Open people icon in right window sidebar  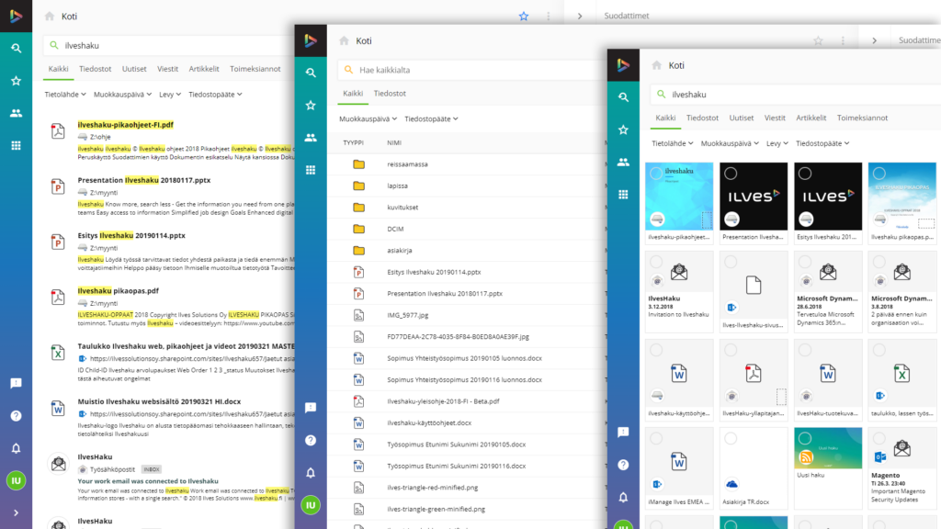(624, 162)
